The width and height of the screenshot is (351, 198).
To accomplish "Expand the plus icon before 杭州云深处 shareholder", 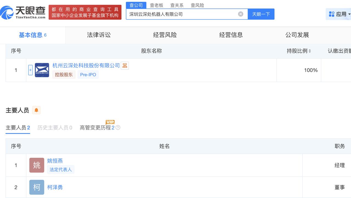I will (30, 70).
